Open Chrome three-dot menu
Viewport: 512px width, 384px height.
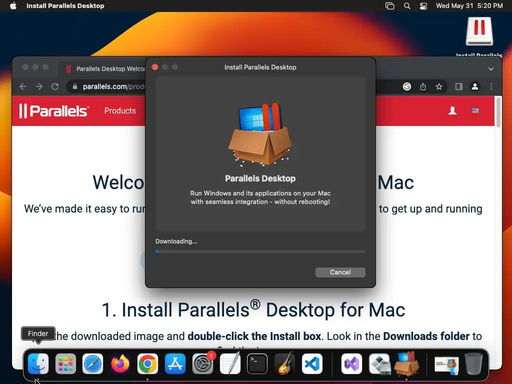[x=491, y=86]
